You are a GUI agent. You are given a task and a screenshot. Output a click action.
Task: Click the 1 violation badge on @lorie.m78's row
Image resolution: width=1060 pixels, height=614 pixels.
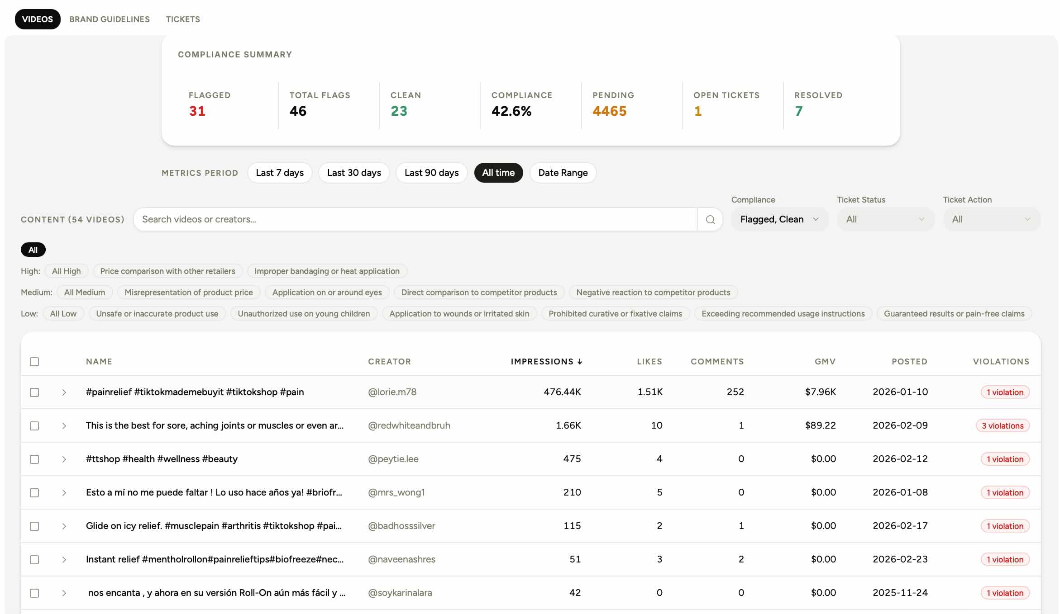click(x=1004, y=392)
